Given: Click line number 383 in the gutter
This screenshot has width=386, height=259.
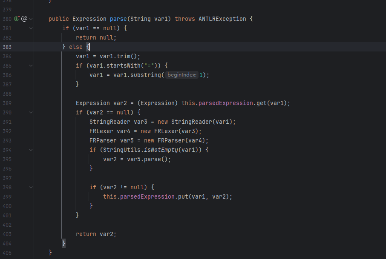Looking at the screenshot, I should coord(7,47).
